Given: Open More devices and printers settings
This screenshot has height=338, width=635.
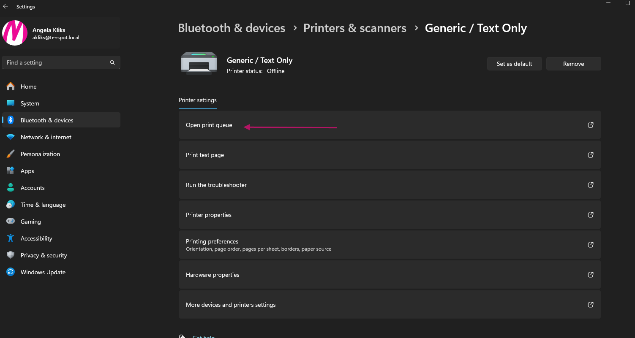Looking at the screenshot, I should pos(390,305).
